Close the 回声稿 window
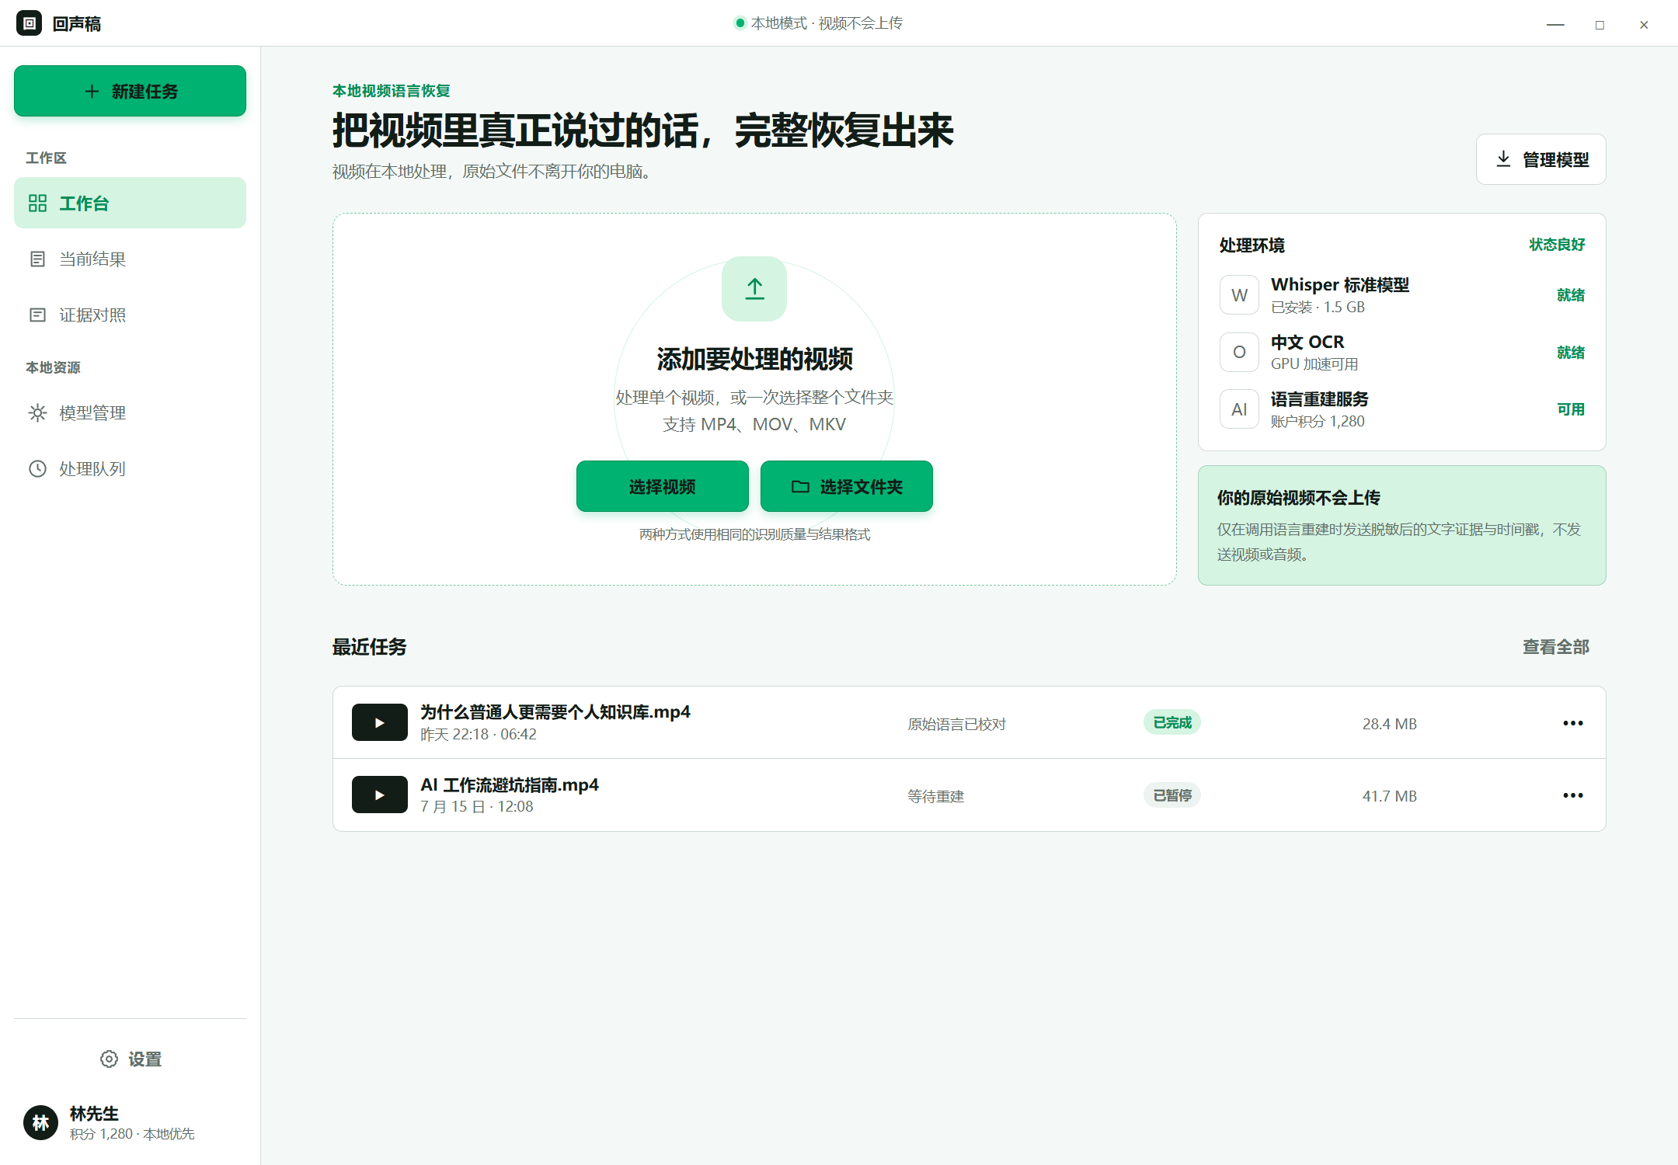Screen dimensions: 1678x1165 (x=1644, y=24)
